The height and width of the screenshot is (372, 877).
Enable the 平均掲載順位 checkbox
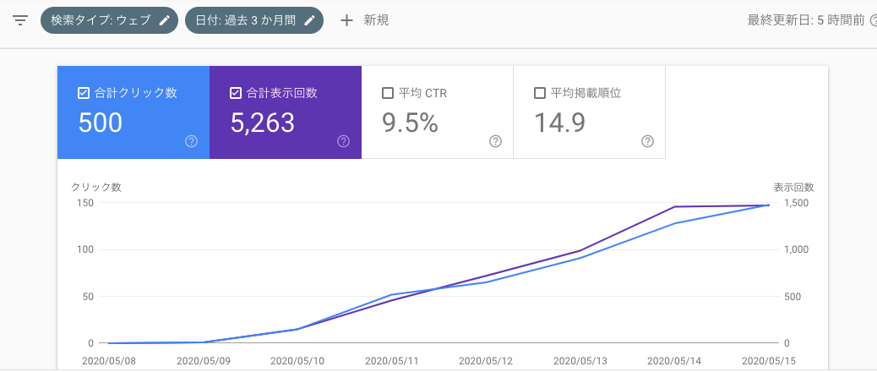tap(540, 93)
